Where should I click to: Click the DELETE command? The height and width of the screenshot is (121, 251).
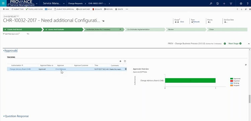(x=119, y=9)
